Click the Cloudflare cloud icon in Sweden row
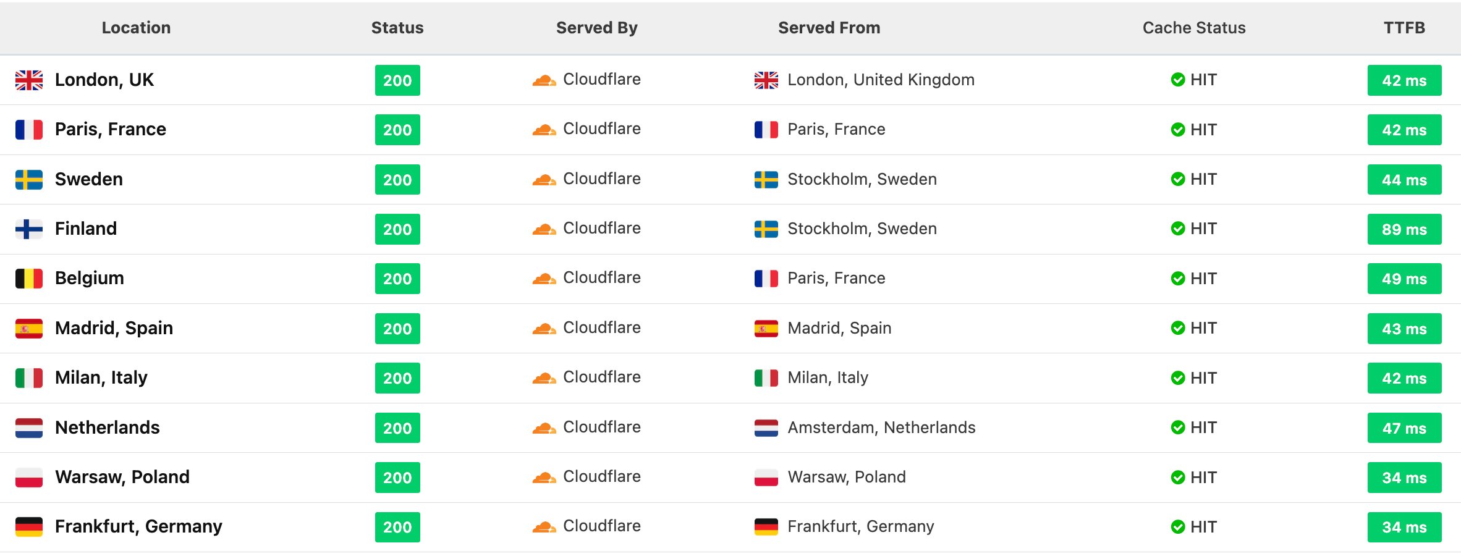The width and height of the screenshot is (1461, 556). click(x=544, y=180)
